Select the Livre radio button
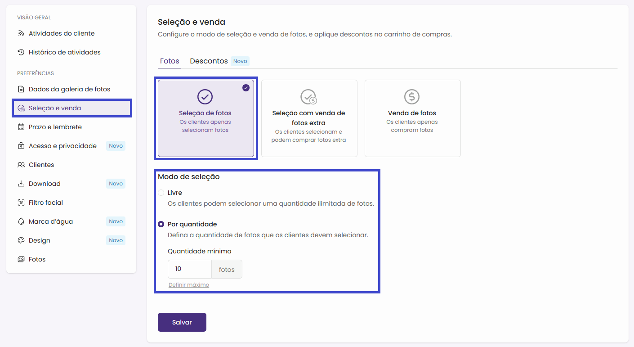634x347 pixels. (x=161, y=193)
